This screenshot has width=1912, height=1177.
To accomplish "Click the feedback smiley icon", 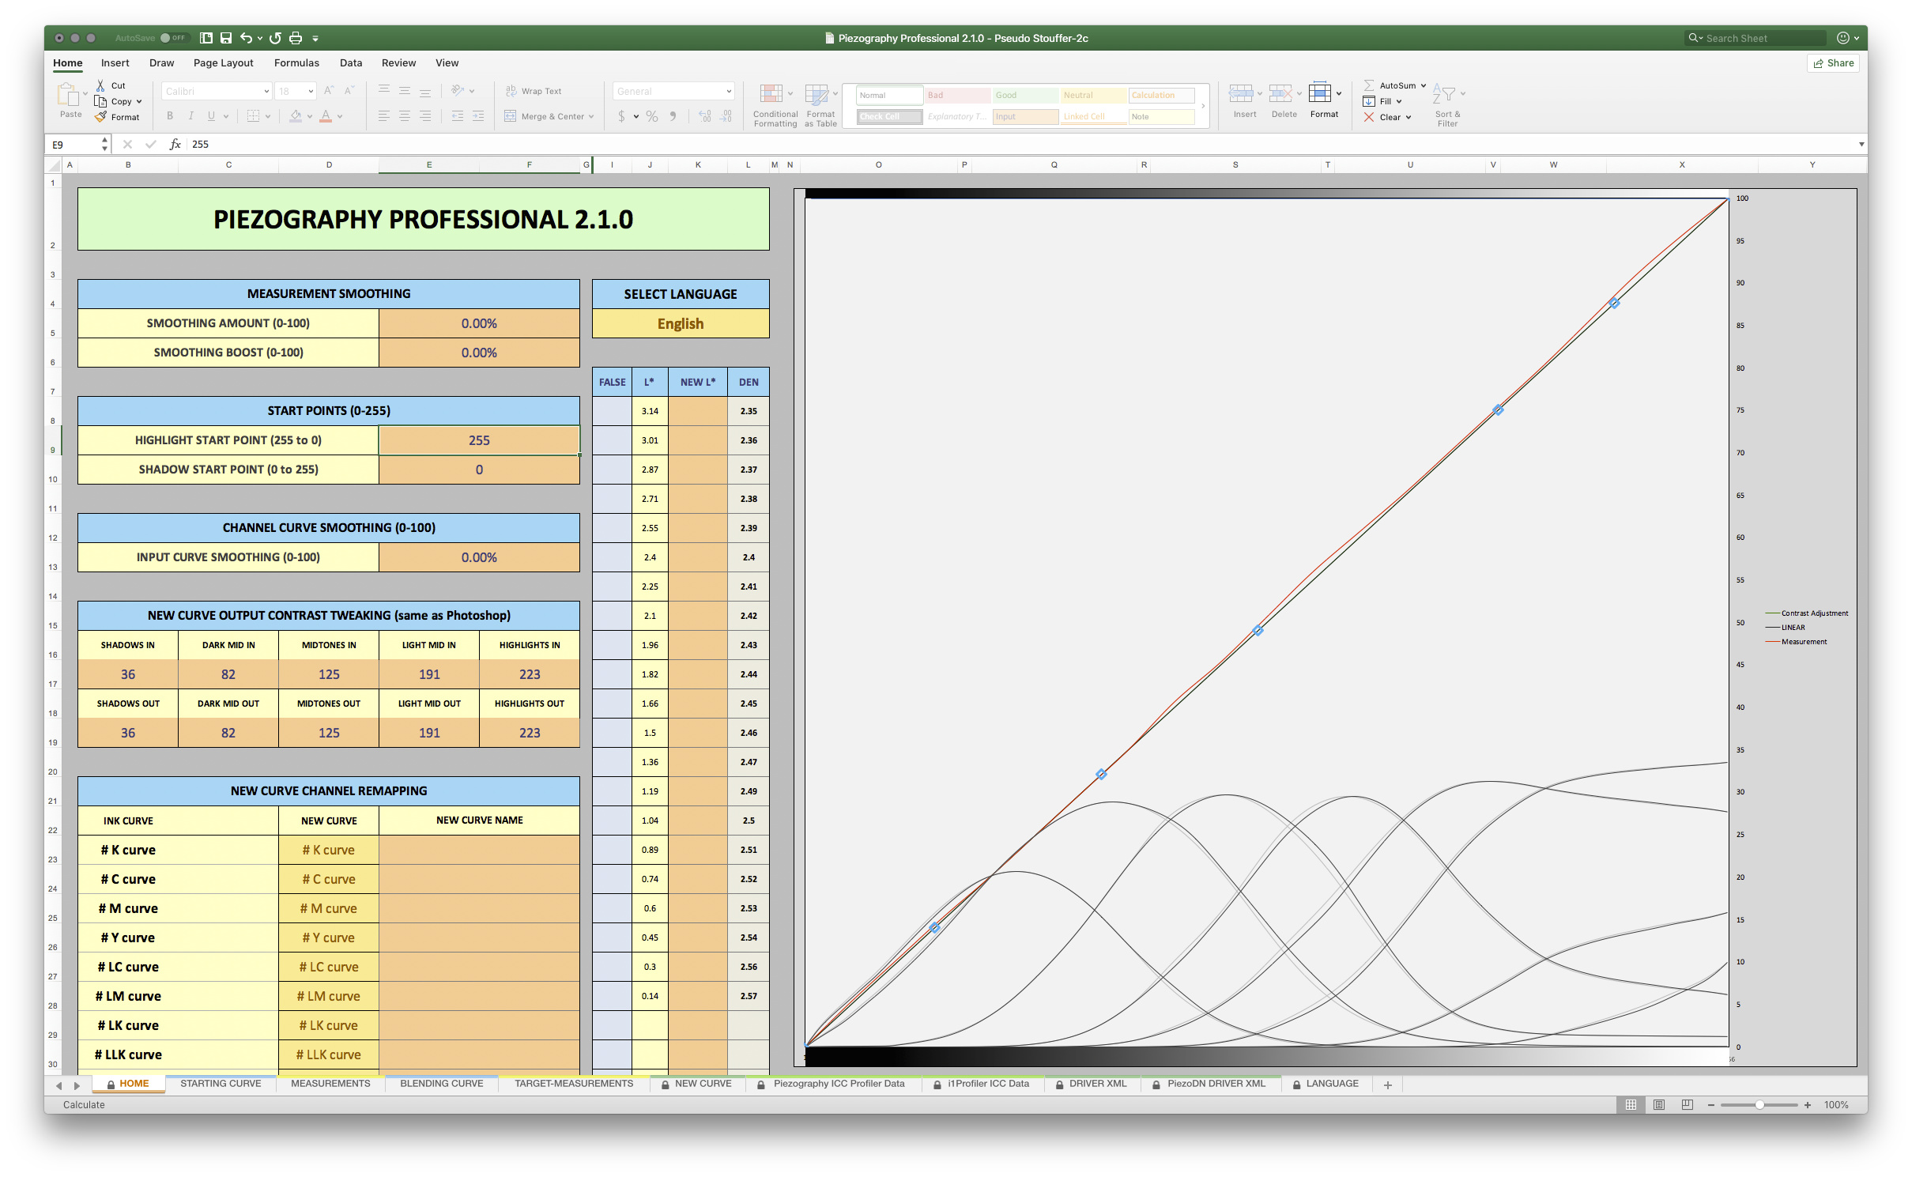I will tap(1843, 38).
